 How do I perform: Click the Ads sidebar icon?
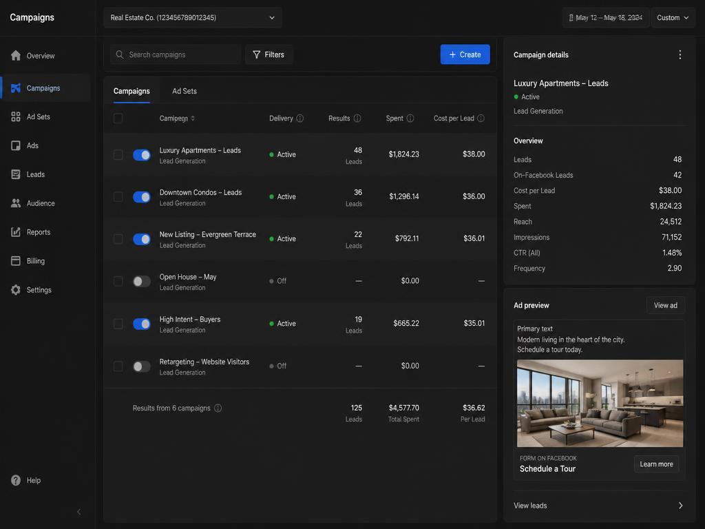coord(16,146)
